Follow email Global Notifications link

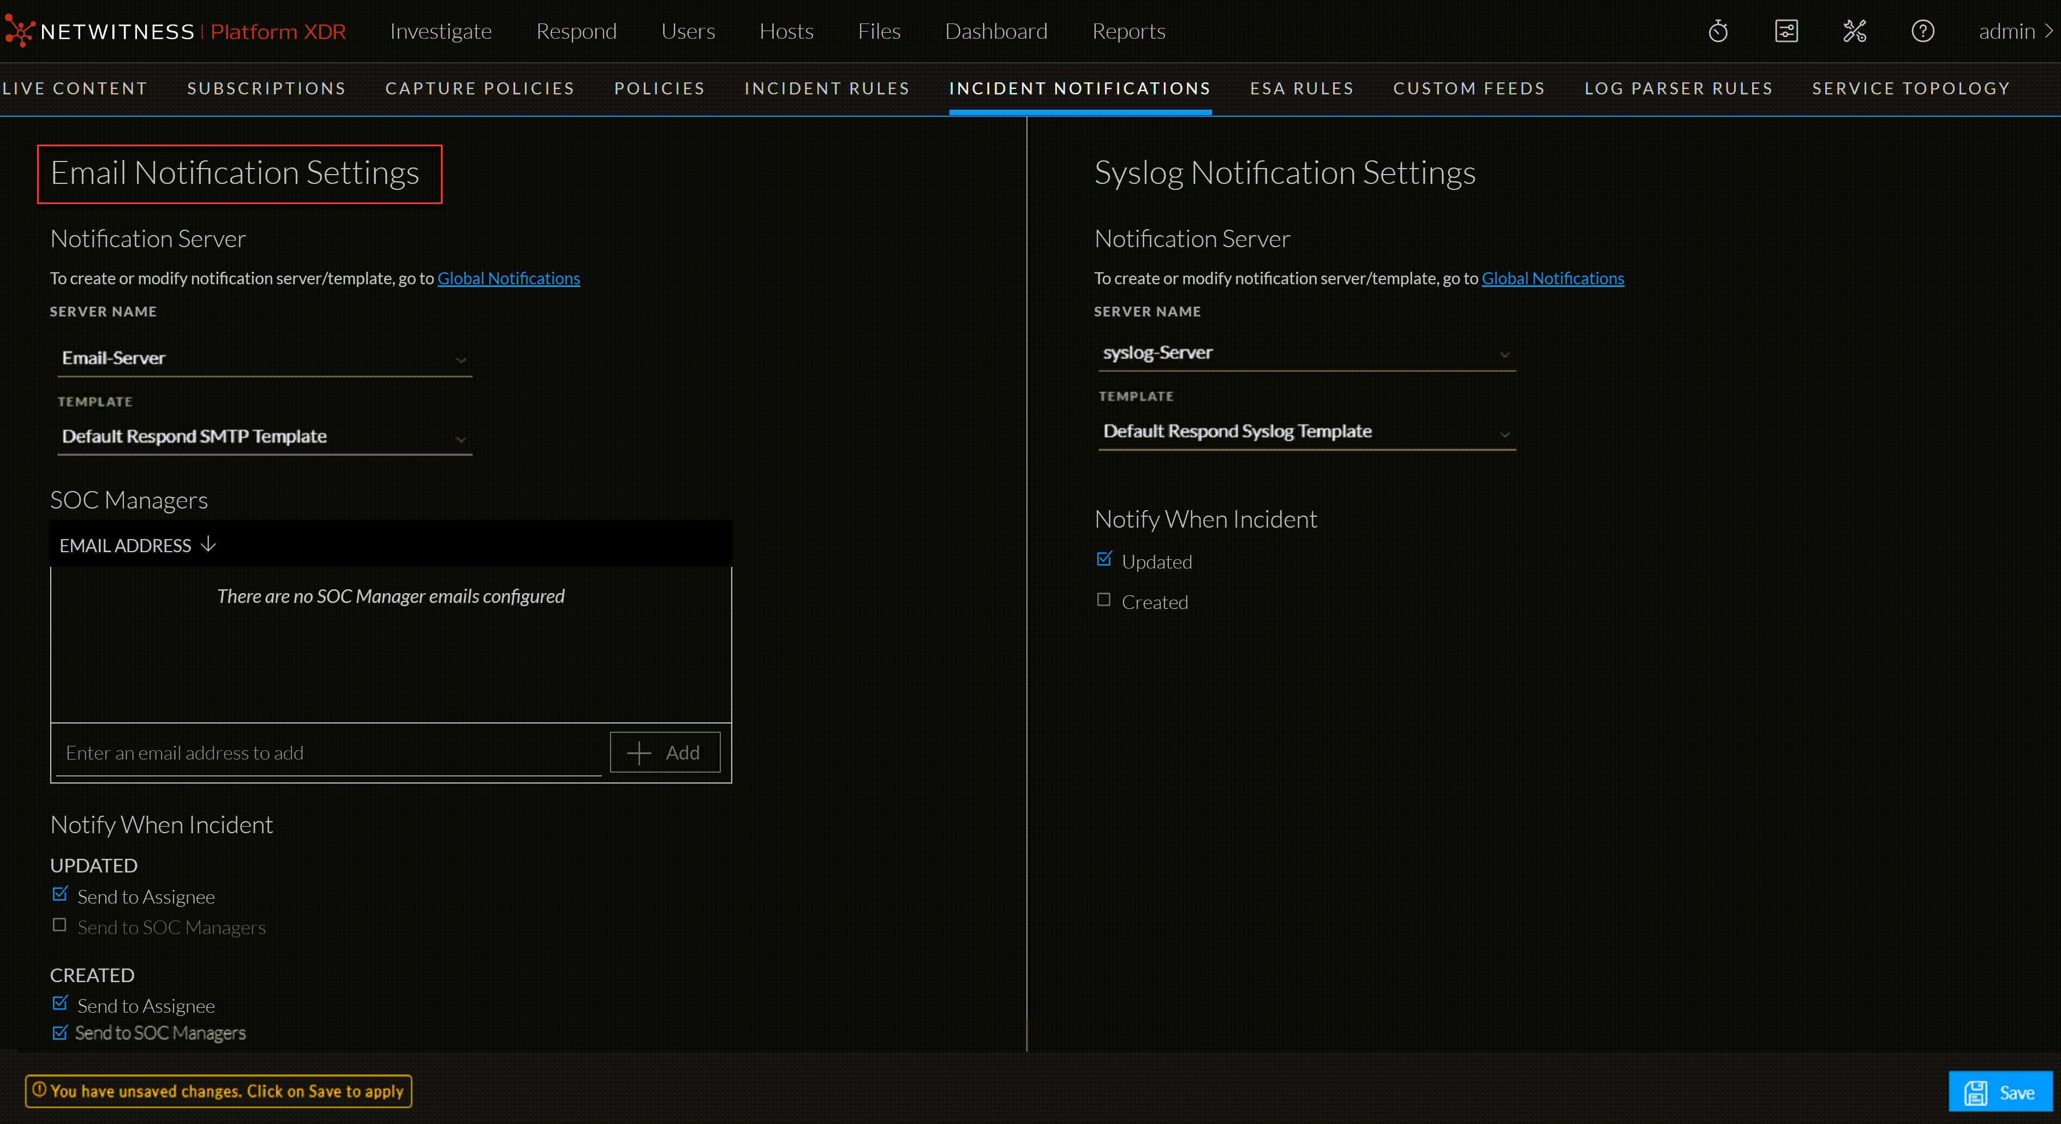coord(508,278)
